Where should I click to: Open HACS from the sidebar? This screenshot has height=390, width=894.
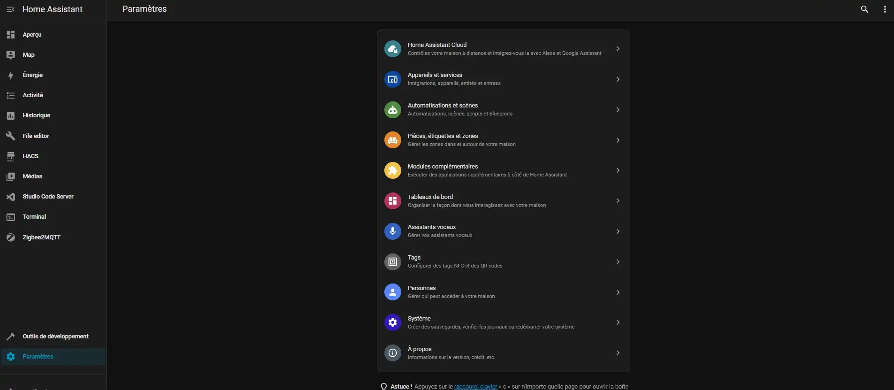point(31,156)
